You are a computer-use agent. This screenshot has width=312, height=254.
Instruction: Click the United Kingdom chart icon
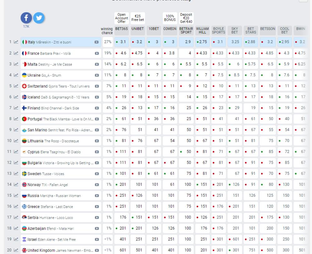coord(16,250)
